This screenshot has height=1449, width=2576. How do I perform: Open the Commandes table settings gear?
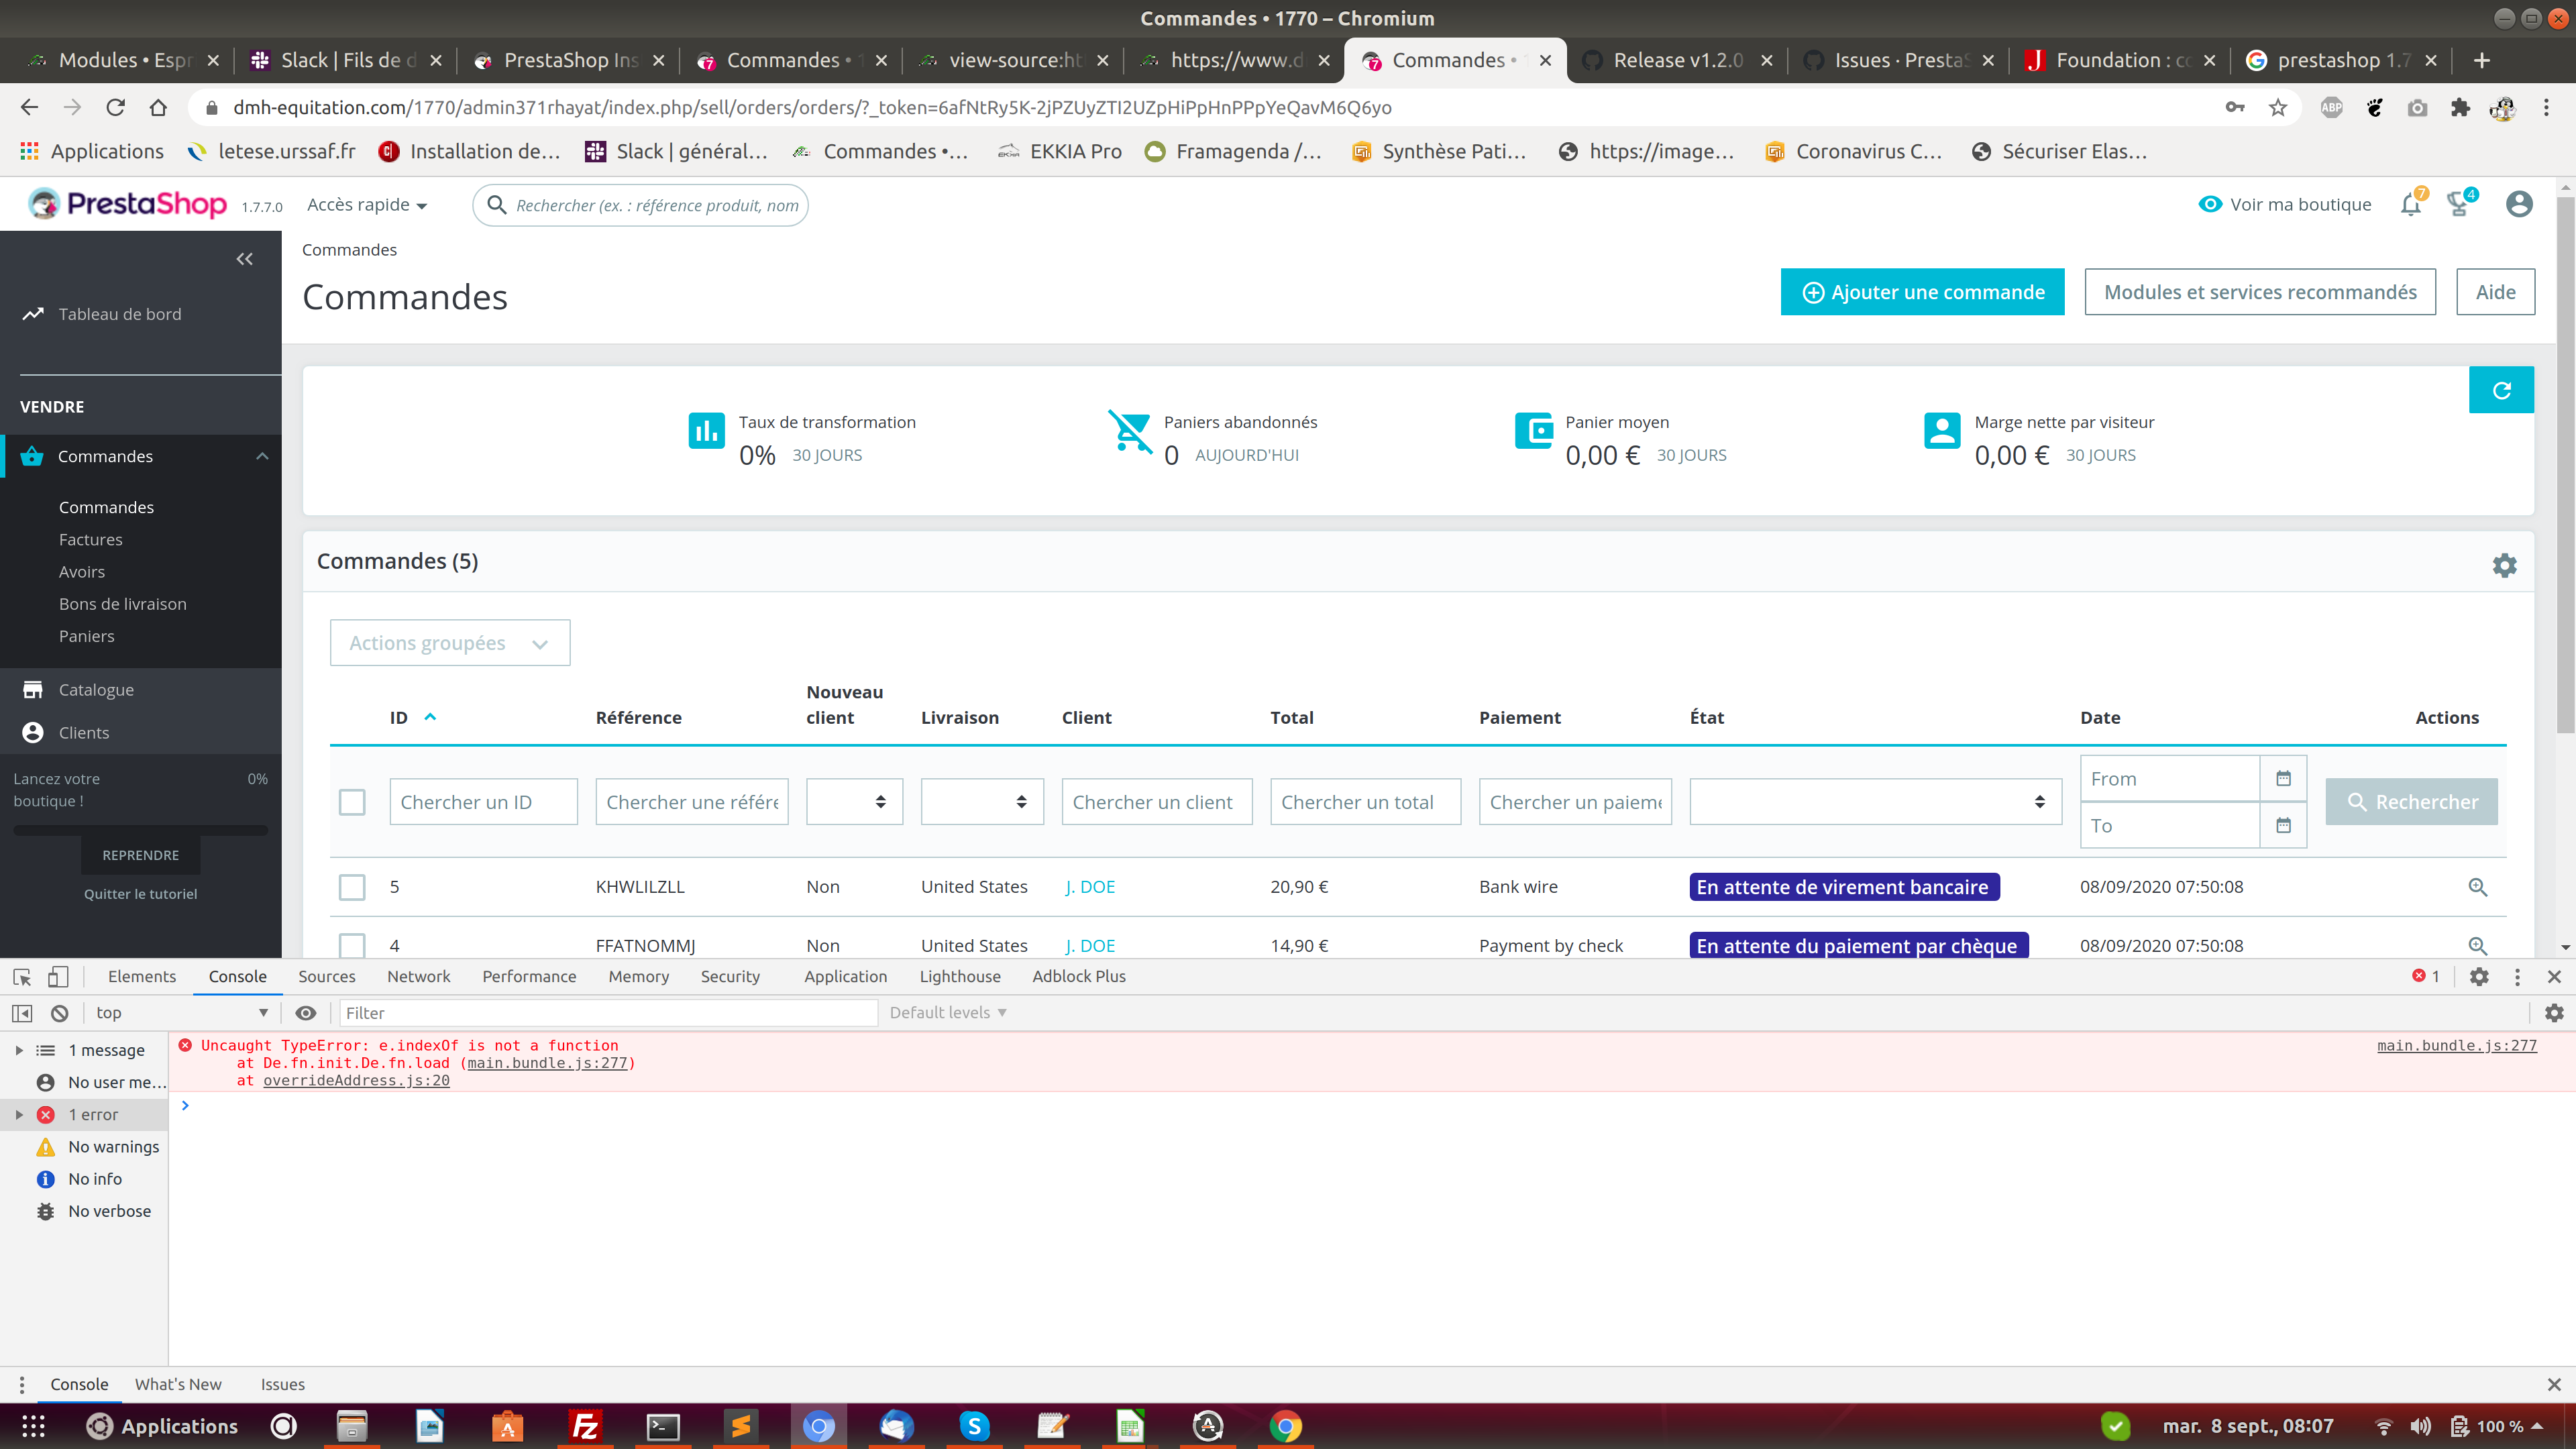[x=2504, y=565]
